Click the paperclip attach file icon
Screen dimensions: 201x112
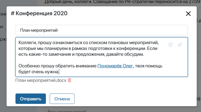pos(180,45)
